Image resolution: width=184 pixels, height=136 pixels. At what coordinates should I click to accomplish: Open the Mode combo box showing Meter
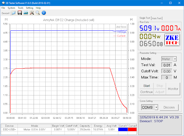tap(169, 59)
